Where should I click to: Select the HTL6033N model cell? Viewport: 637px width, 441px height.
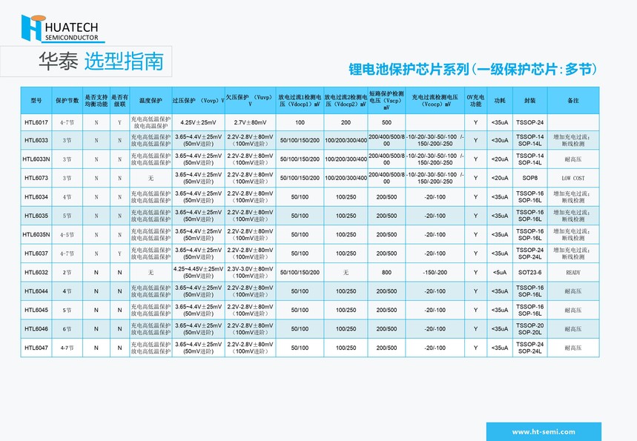[x=36, y=159]
